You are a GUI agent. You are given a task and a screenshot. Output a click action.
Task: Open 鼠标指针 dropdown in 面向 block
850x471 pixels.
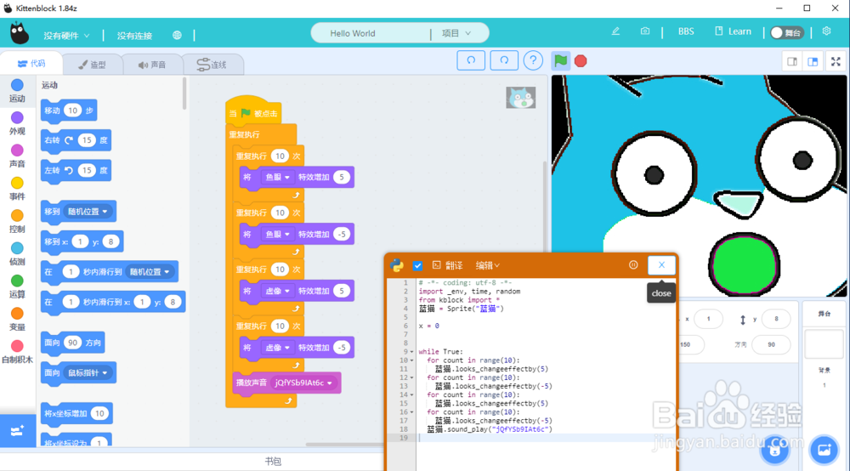[x=88, y=373]
